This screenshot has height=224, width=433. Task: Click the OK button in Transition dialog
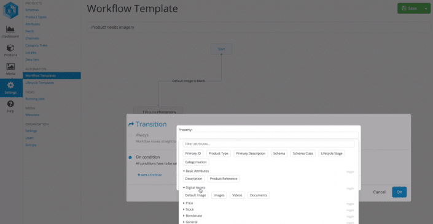pyautogui.click(x=399, y=192)
